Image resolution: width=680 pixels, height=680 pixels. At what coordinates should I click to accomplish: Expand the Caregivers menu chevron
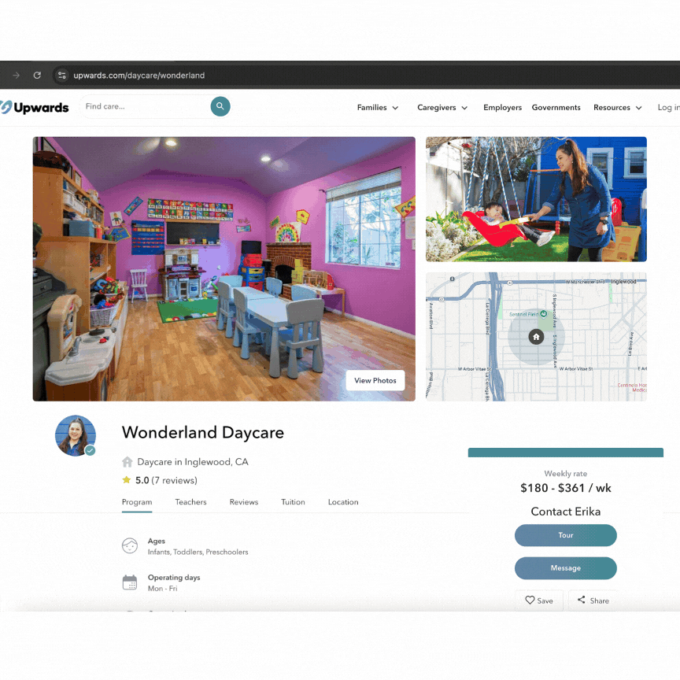pyautogui.click(x=464, y=108)
